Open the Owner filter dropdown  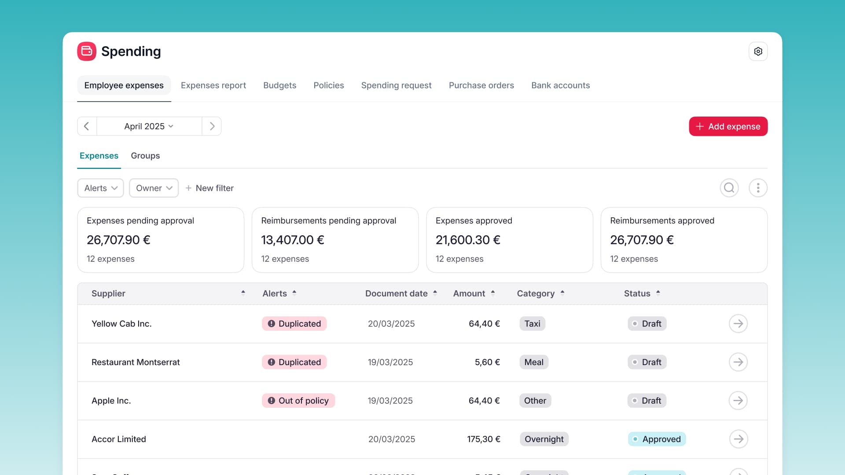154,188
